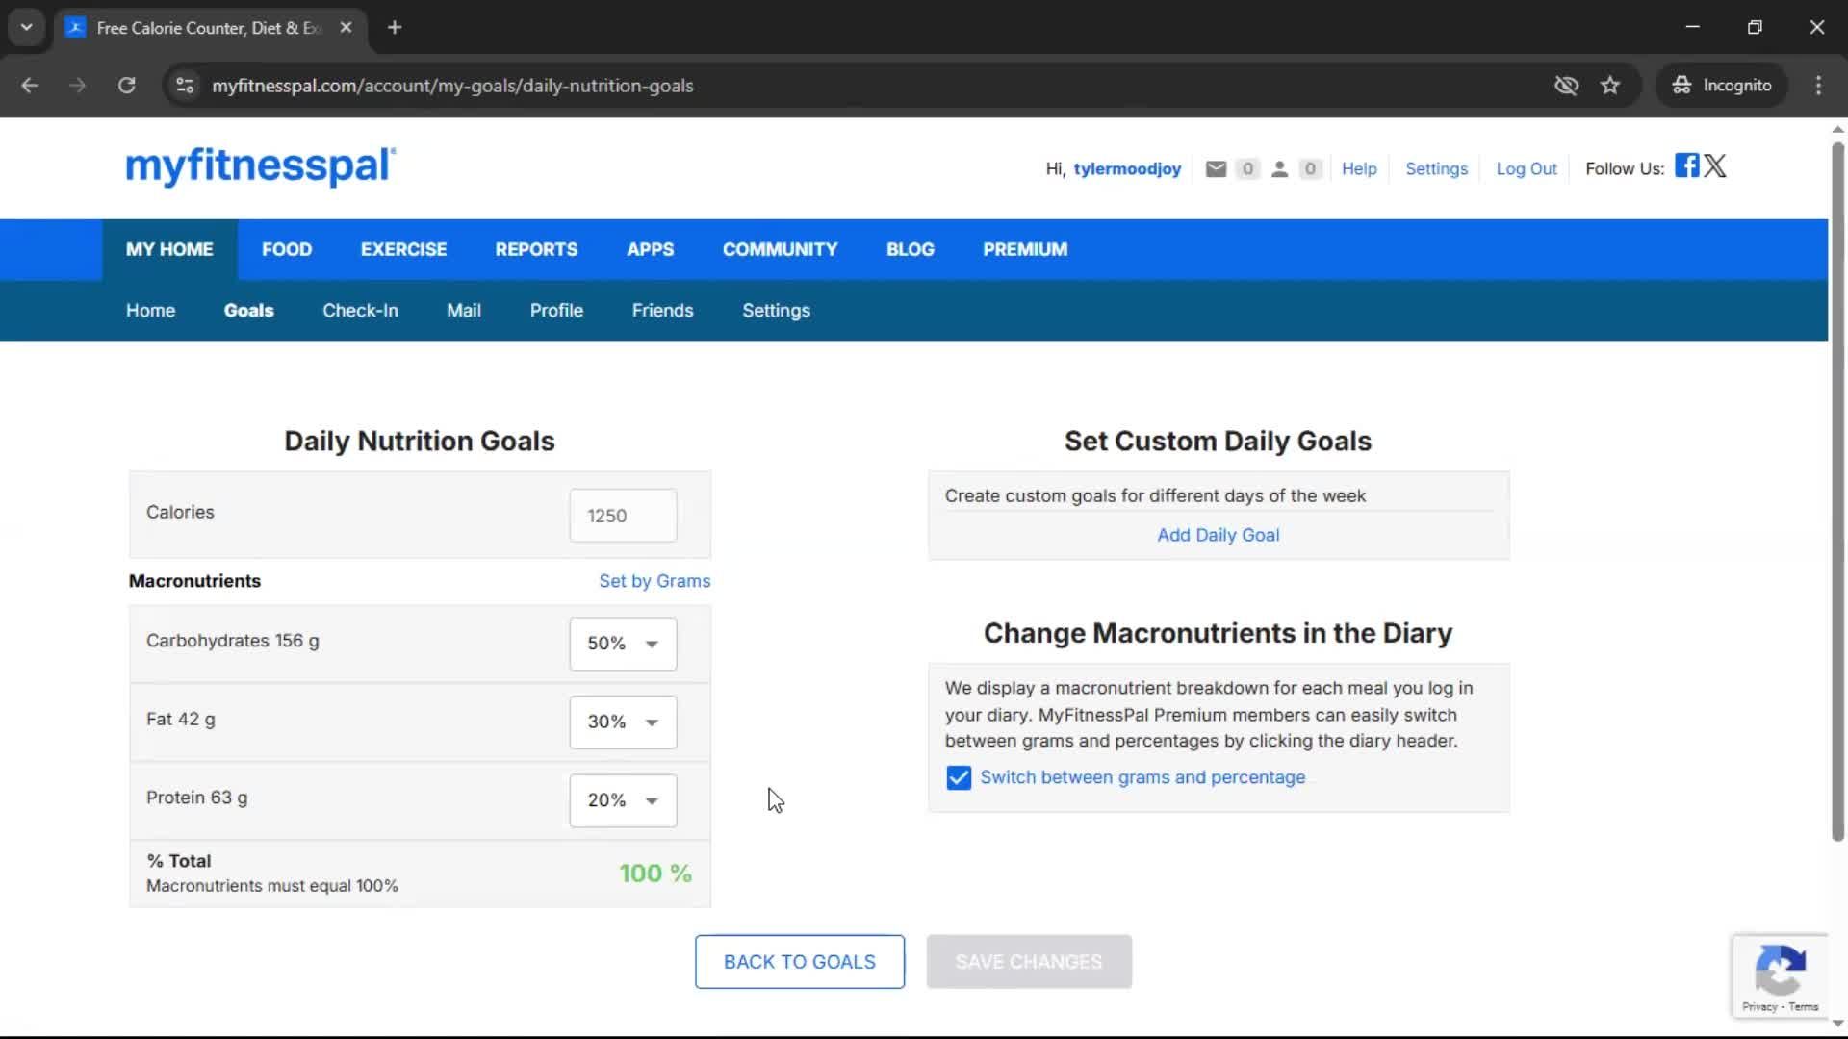Open friend requests person icon
Screen dimensions: 1848x1039
tap(1279, 168)
